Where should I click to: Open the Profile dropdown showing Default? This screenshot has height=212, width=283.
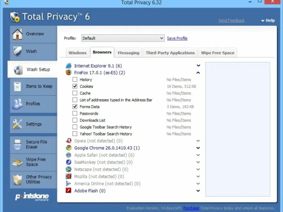123,38
